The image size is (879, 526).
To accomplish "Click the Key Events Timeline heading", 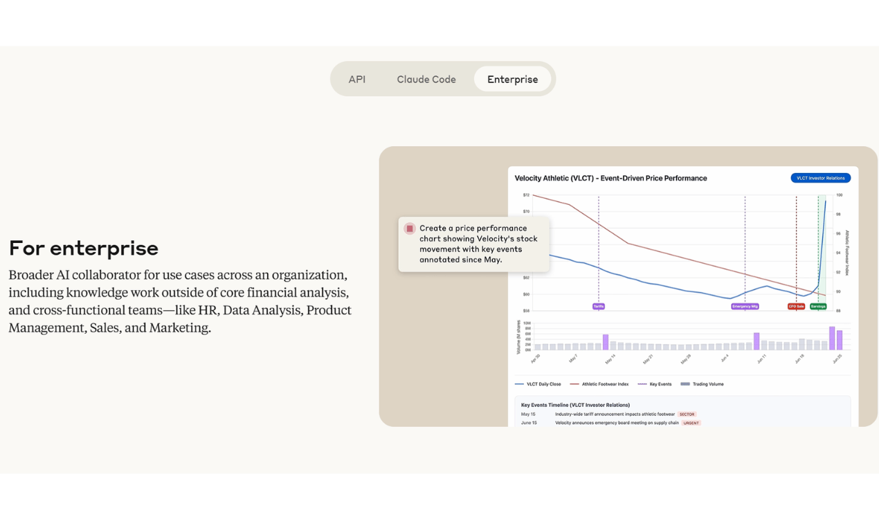I will tap(575, 405).
